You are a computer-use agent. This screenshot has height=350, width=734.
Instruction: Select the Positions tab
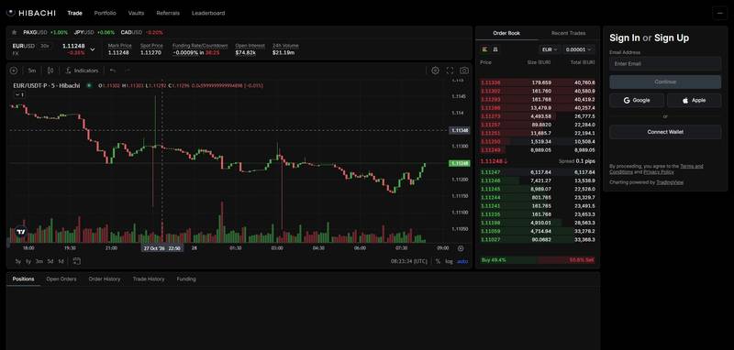point(24,279)
